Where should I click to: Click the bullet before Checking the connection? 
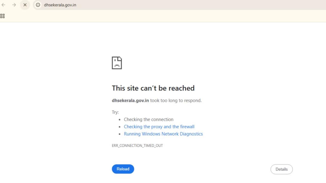pyautogui.click(x=120, y=119)
